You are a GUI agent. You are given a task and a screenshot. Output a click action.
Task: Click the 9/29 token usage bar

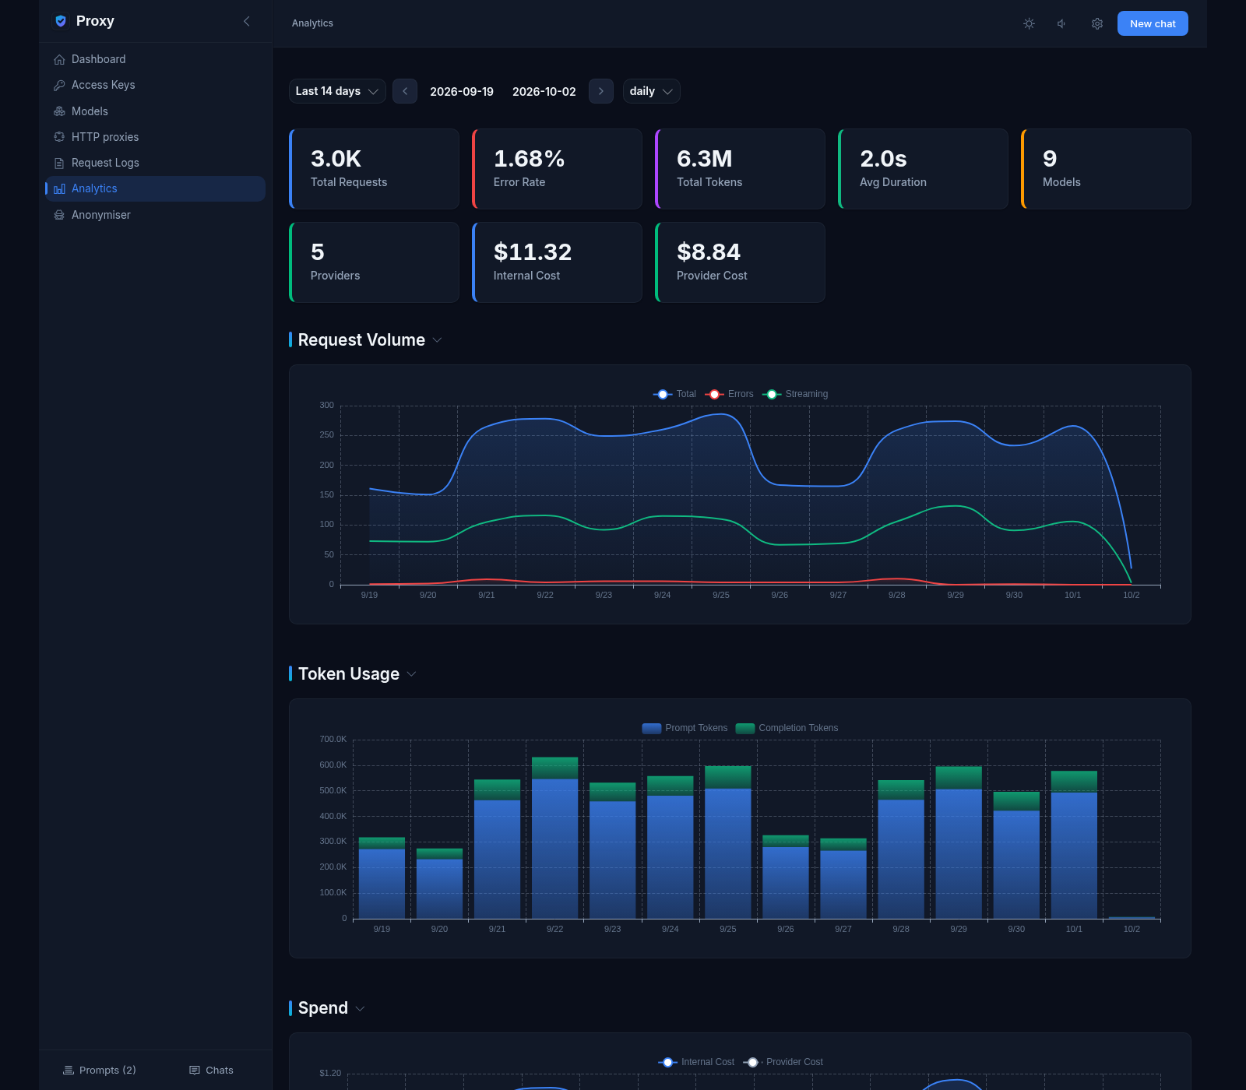(x=959, y=842)
